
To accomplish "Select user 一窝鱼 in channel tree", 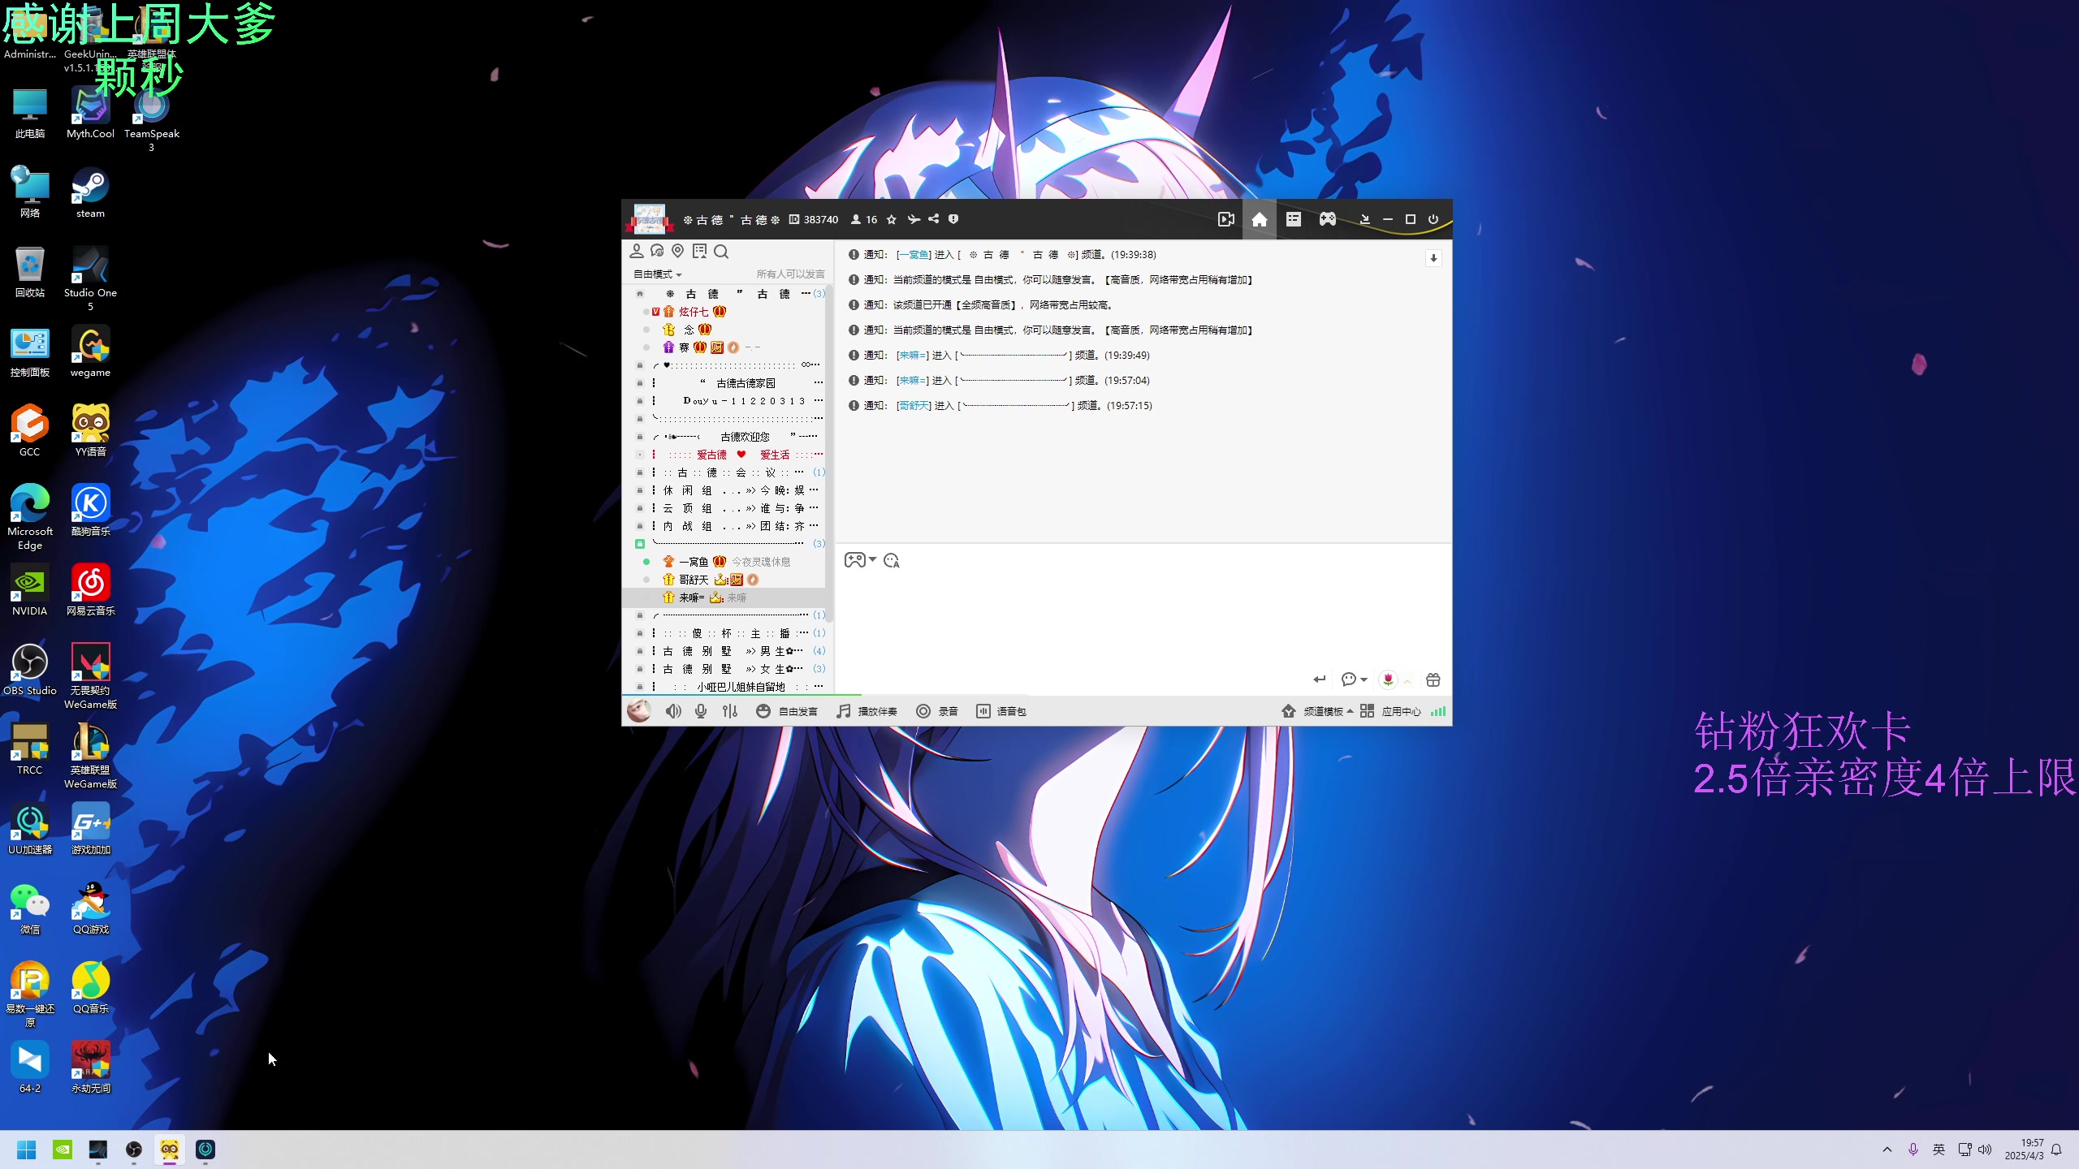I will point(694,562).
